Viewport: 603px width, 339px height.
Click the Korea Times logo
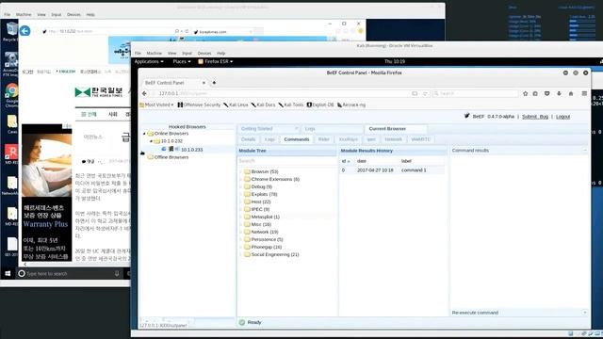pyautogui.click(x=99, y=92)
